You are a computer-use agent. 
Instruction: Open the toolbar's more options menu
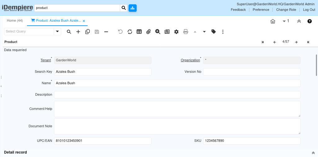click(x=223, y=32)
